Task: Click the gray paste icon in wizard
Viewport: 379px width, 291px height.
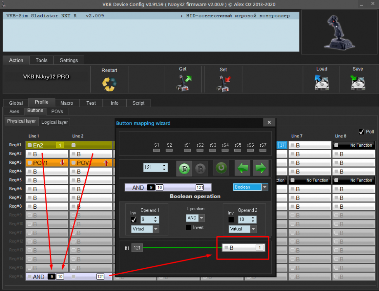Action: click(200, 168)
